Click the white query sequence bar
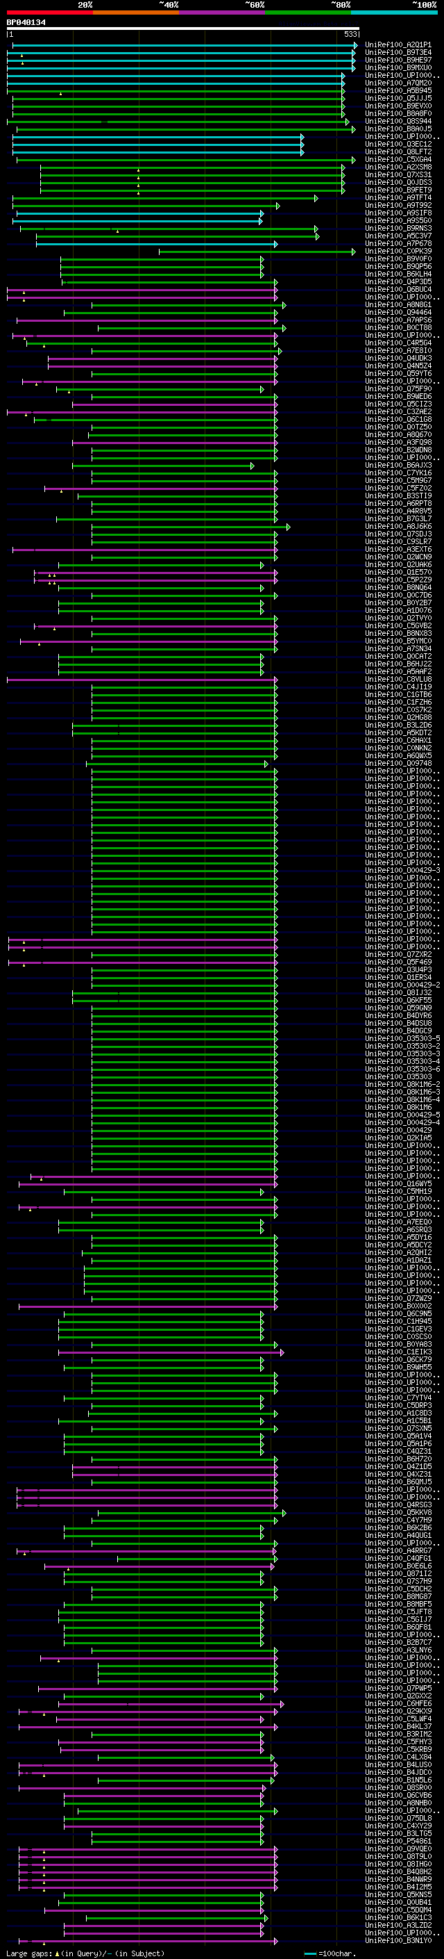 tap(183, 29)
